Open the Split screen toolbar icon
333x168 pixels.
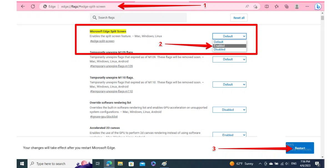pyautogui.click(x=267, y=6)
